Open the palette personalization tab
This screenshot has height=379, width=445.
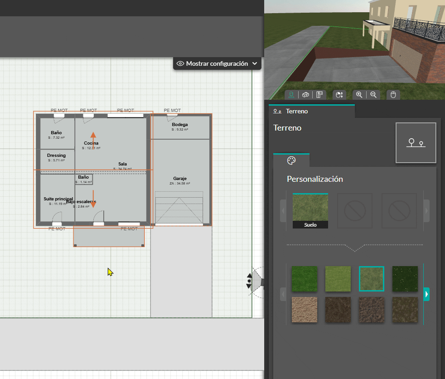[291, 160]
